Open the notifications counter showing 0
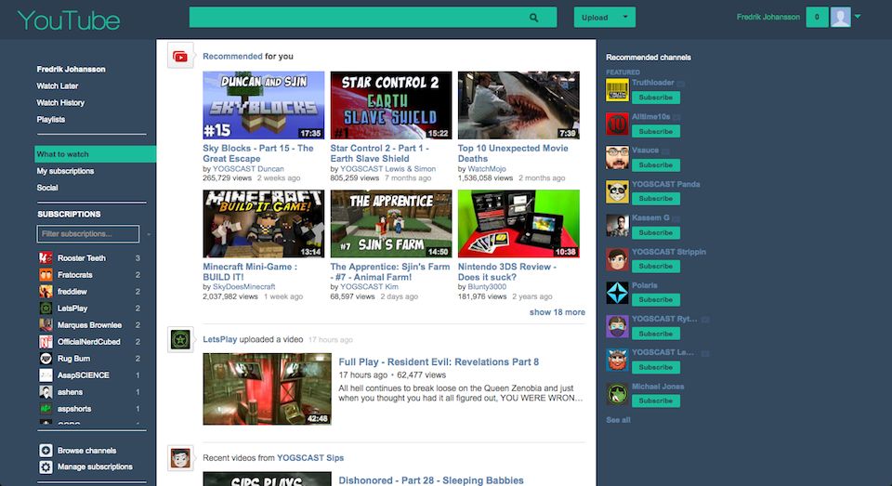 pyautogui.click(x=817, y=17)
